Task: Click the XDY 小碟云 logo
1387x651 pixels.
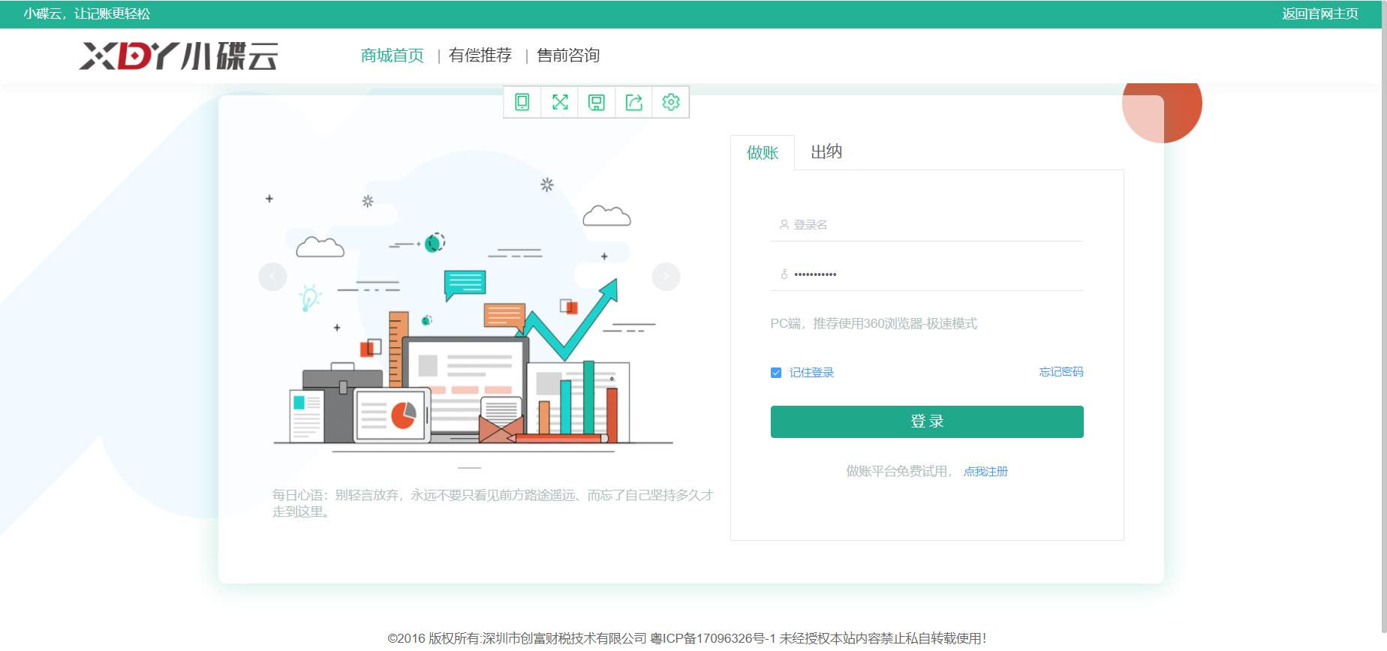Action: (179, 56)
